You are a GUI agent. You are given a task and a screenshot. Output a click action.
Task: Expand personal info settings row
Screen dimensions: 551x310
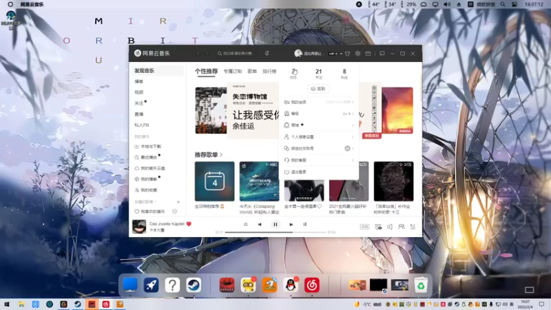coord(319,136)
